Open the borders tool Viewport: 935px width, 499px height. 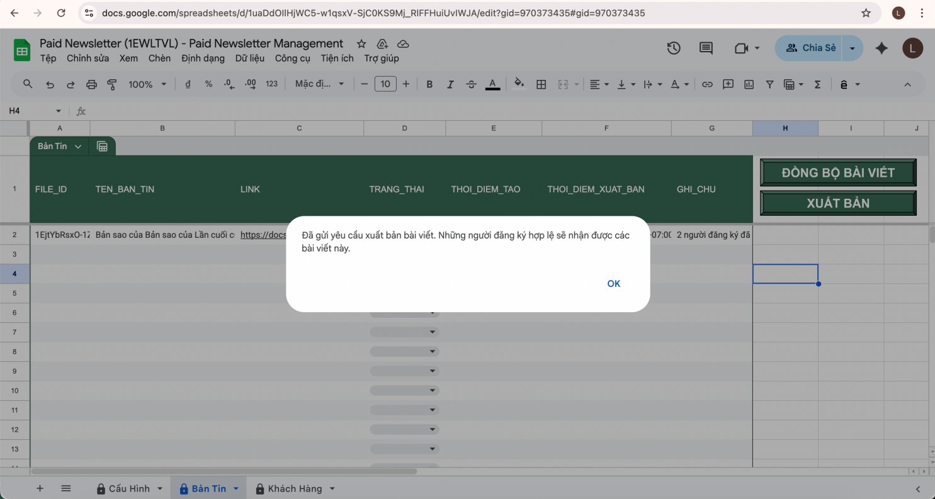(541, 84)
